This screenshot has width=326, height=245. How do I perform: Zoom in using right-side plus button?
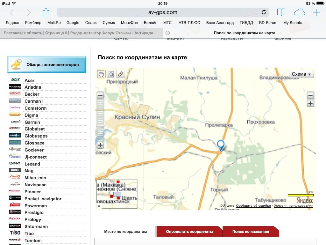click(310, 104)
